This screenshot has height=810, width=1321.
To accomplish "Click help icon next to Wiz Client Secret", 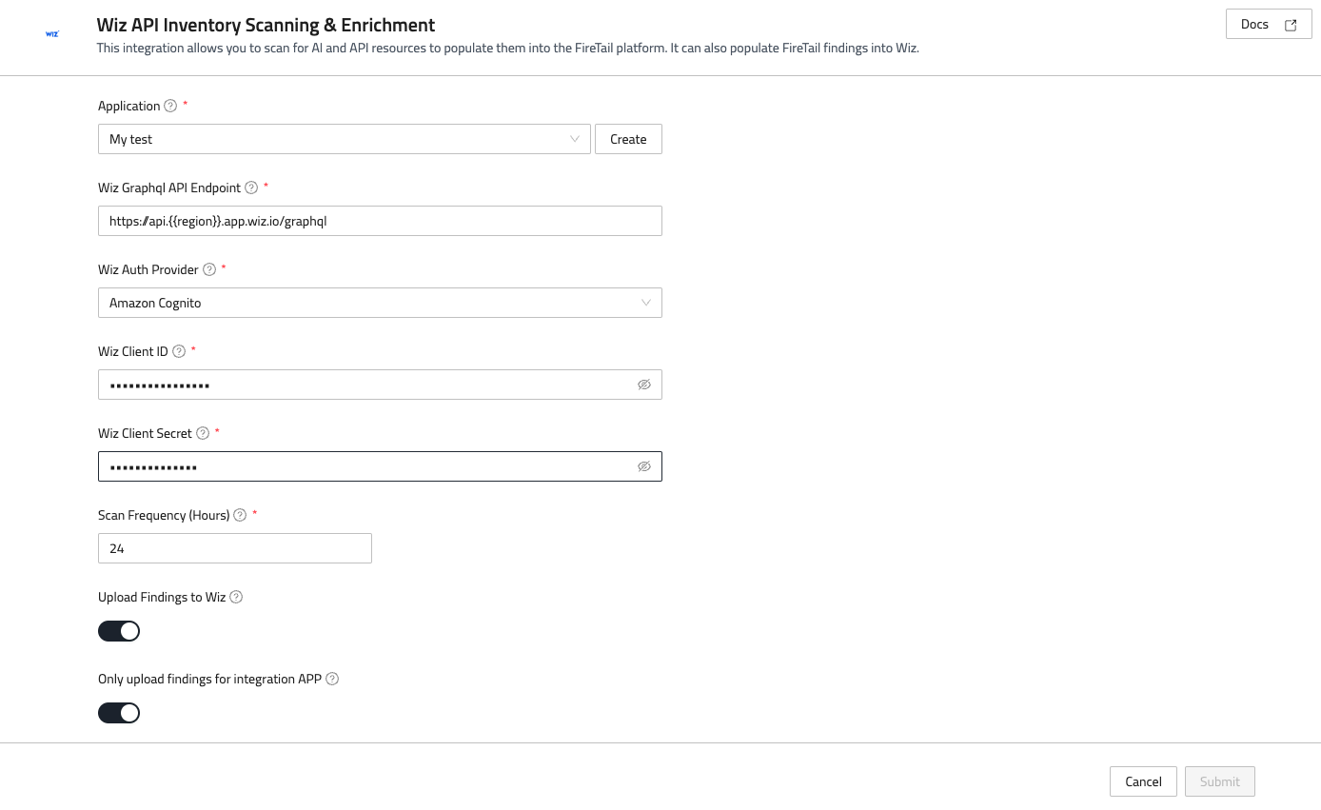I will coord(203,433).
